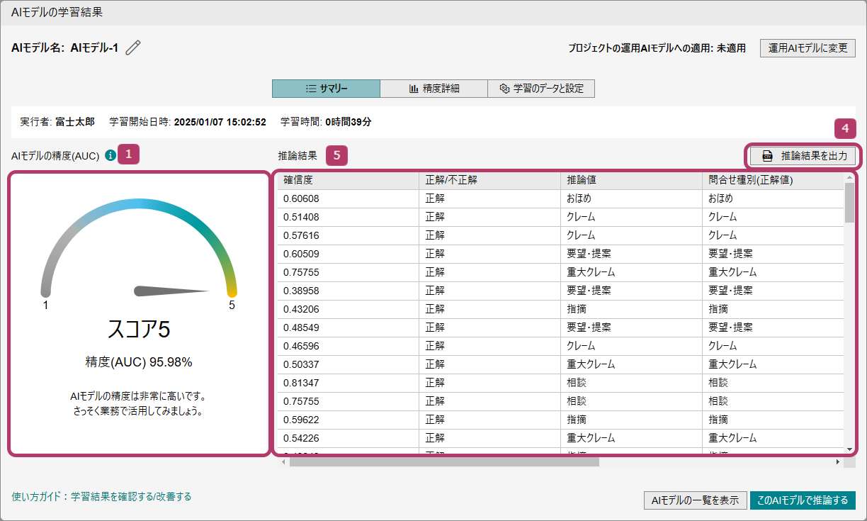The image size is (867, 521).
Task: Click the 推論値 column header
Action: [x=631, y=180]
